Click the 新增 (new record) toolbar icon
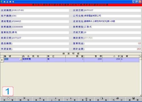Viewport: 142px width, 102px height. (8, 98)
